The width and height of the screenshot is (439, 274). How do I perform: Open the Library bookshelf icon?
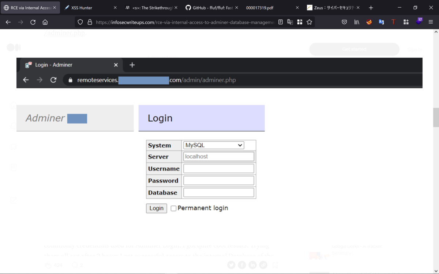357,22
